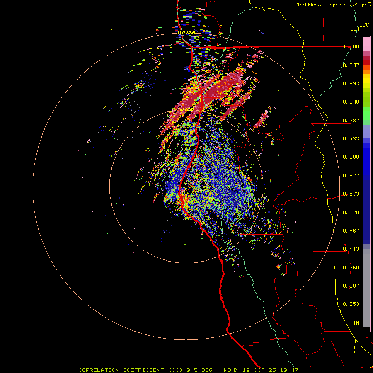The width and height of the screenshot is (373, 373).
Task: Pick the red color bar segment
Action: coord(366,62)
